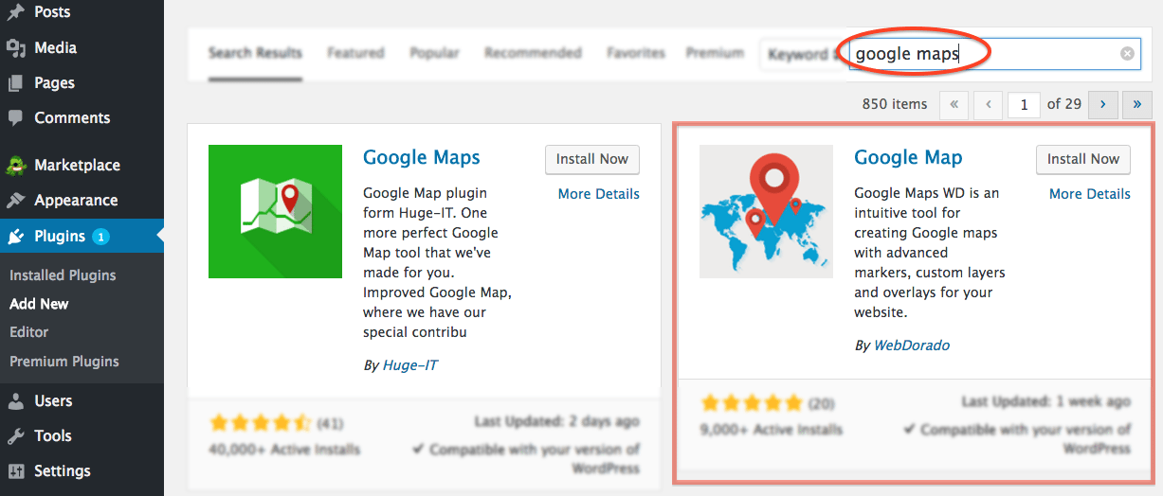Click the Google Map WD world map thumbnail
Viewport: 1163px width, 496px height.
[766, 211]
